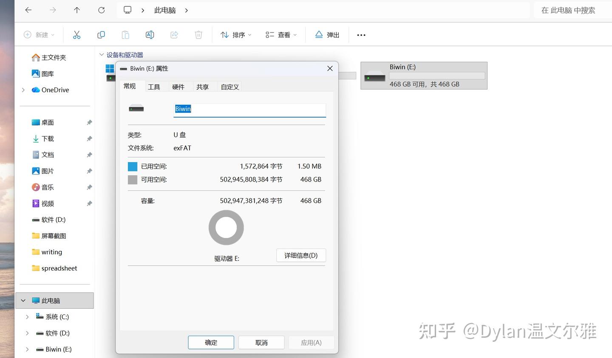Switch to the 常规 tab
Image resolution: width=612 pixels, height=358 pixels.
click(130, 86)
